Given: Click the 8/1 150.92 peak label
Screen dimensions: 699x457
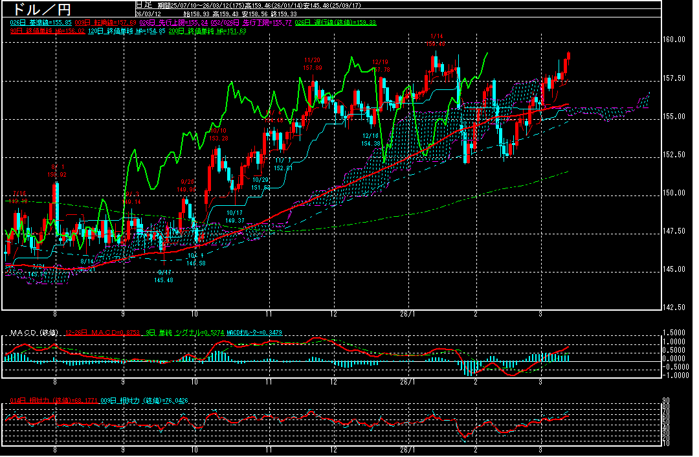Looking at the screenshot, I should pyautogui.click(x=57, y=171).
